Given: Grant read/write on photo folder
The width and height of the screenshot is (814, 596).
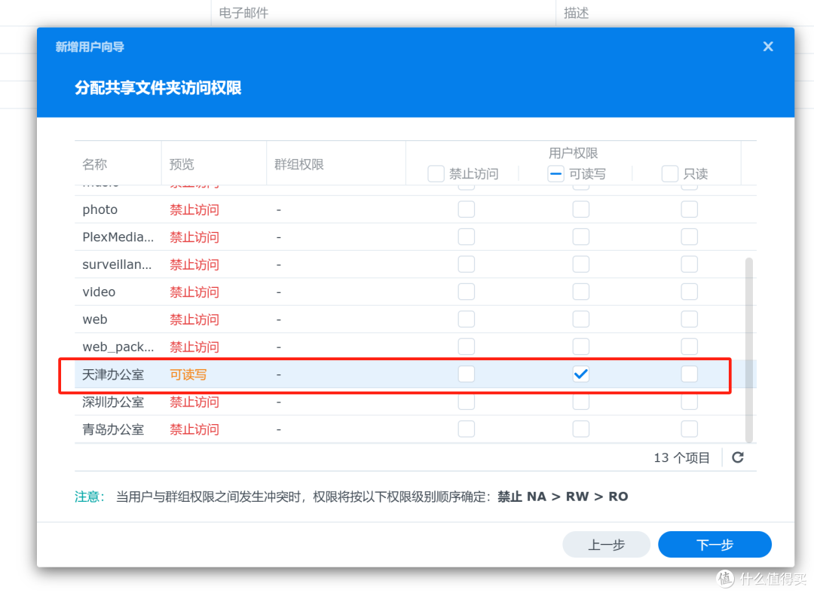Looking at the screenshot, I should [581, 209].
